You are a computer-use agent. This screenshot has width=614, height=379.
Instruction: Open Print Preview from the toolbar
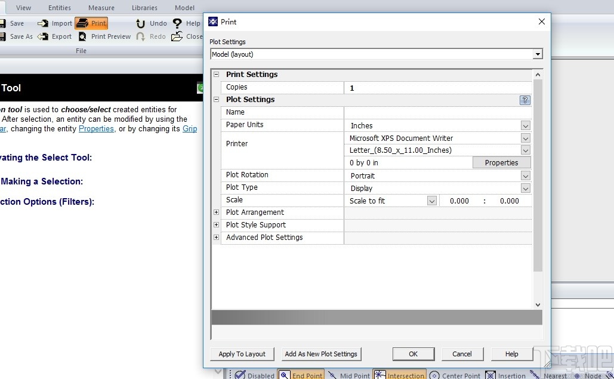[104, 36]
